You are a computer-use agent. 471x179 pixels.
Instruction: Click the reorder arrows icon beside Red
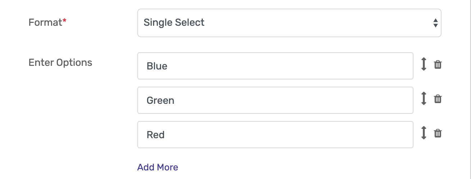point(424,133)
